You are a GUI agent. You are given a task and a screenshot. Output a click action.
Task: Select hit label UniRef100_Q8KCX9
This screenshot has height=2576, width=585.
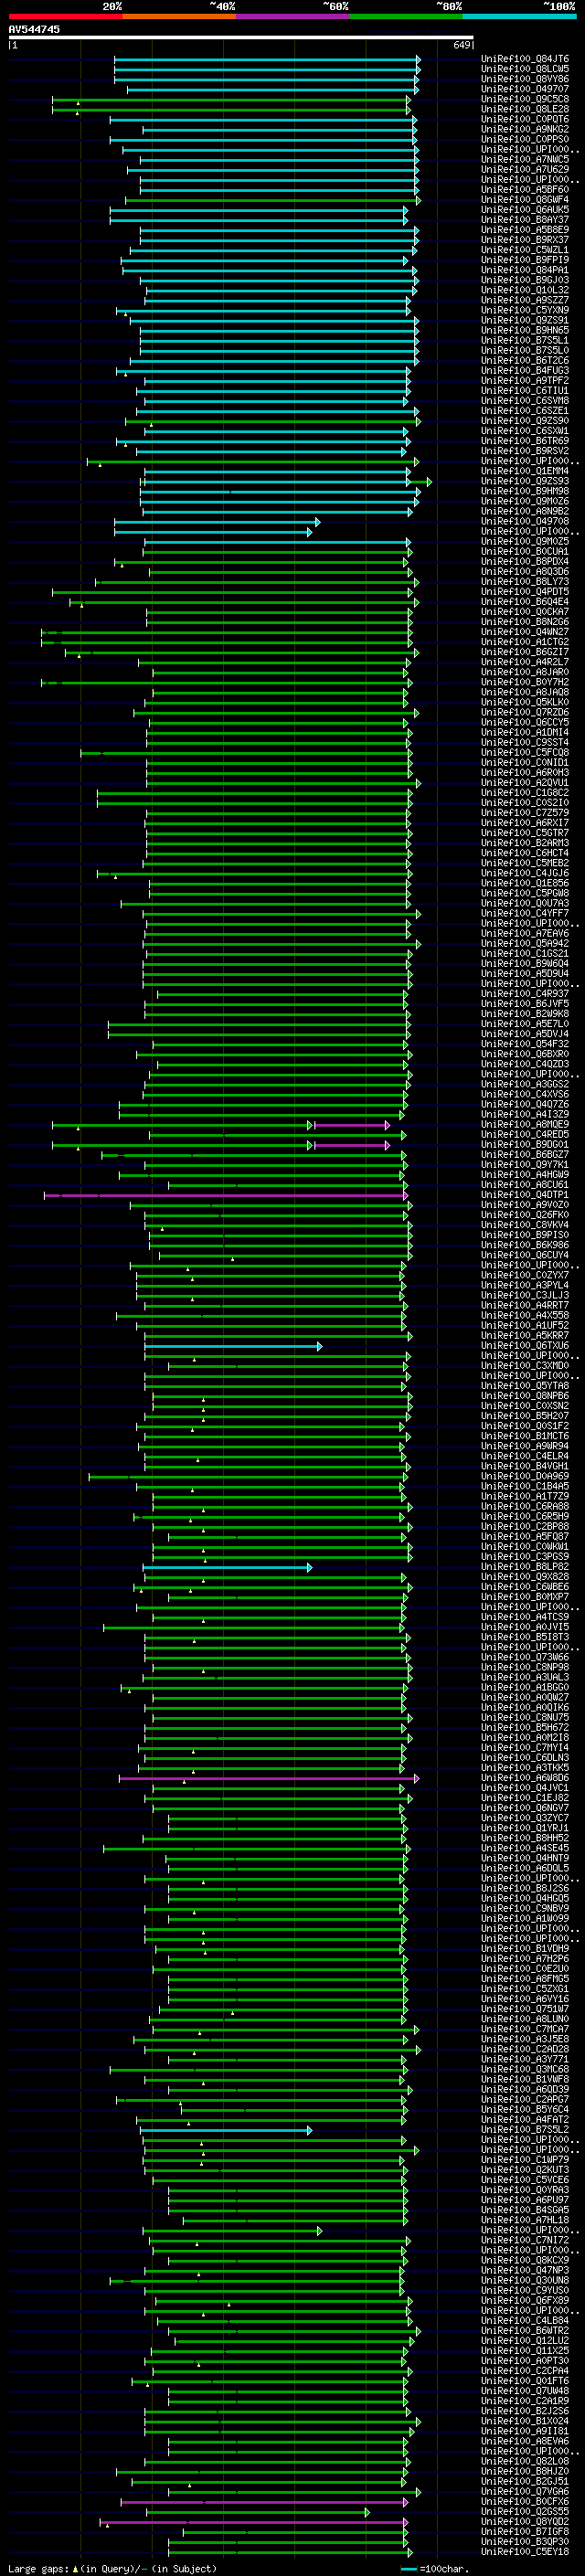coord(525,2260)
